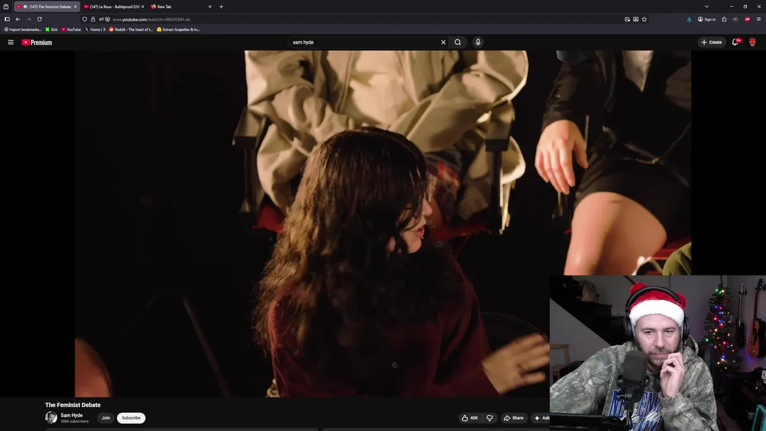
Task: View site security padlock info
Action: coord(93,19)
